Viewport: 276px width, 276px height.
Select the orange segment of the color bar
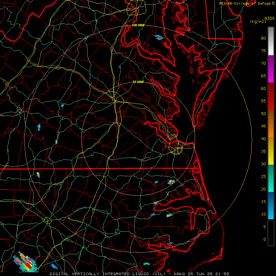(x=271, y=130)
